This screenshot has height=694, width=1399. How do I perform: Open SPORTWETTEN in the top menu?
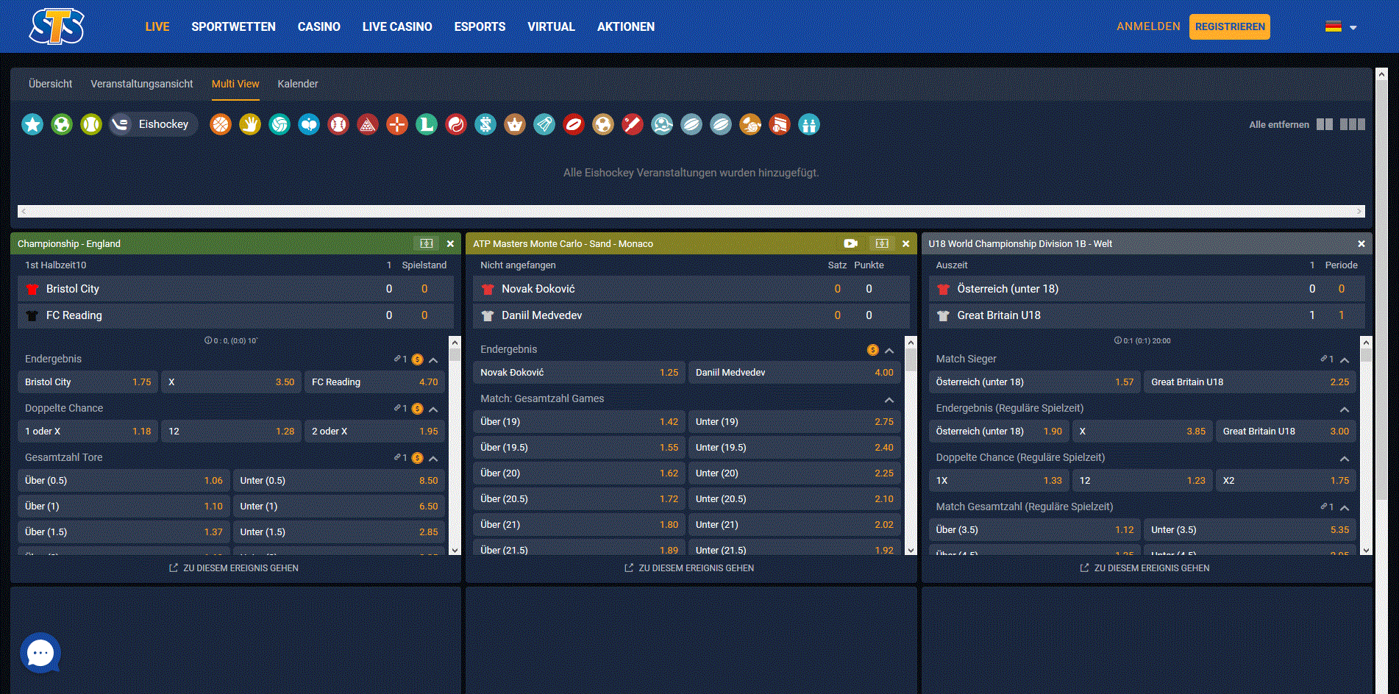pyautogui.click(x=233, y=26)
